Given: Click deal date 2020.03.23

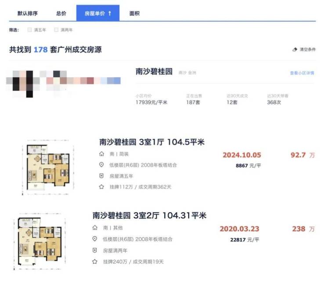Looking at the screenshot, I should click(239, 229).
